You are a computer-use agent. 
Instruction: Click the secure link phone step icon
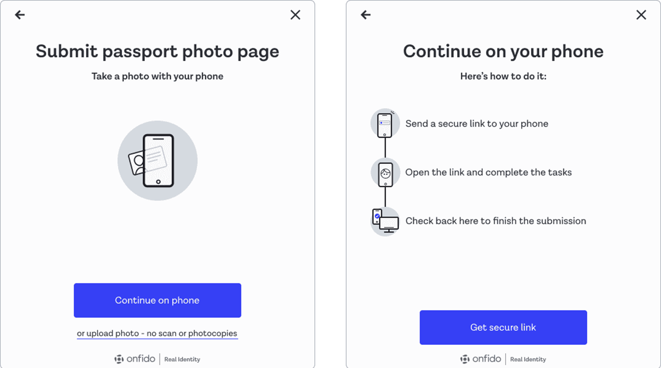click(386, 123)
